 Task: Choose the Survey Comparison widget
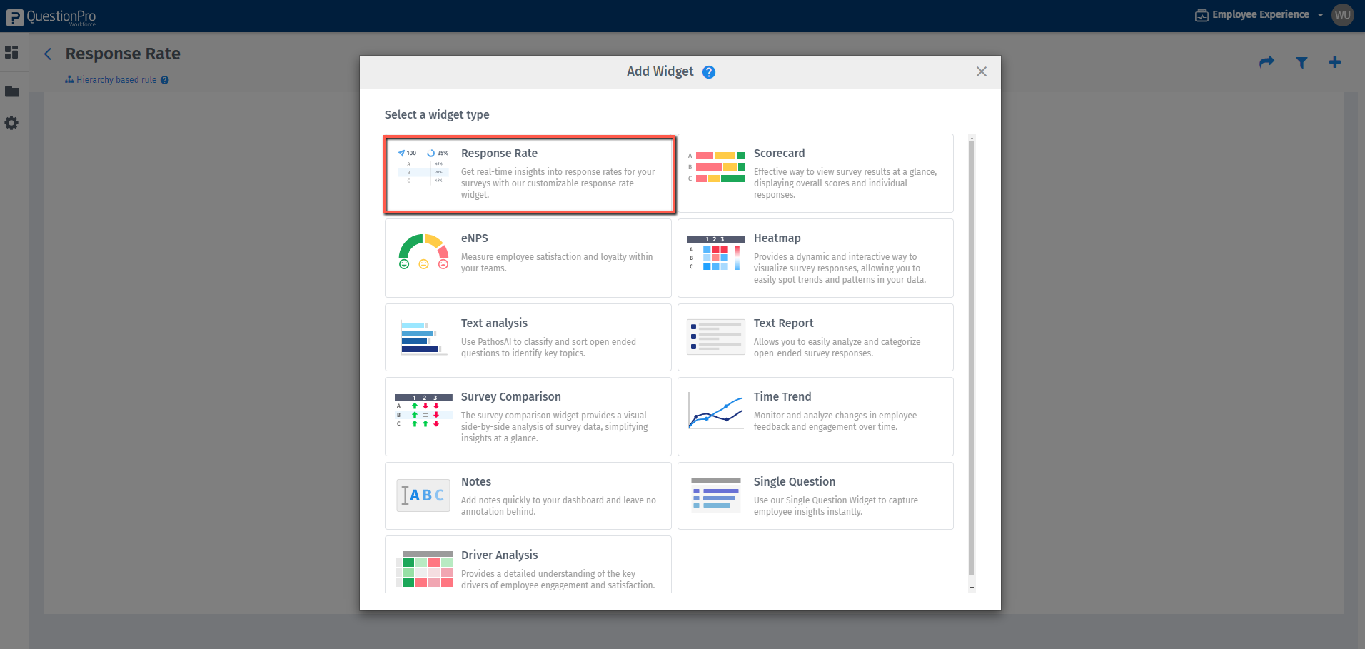[528, 416]
